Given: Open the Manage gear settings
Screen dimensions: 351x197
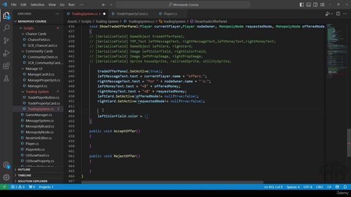Looking at the screenshot, I should pos(6,177).
